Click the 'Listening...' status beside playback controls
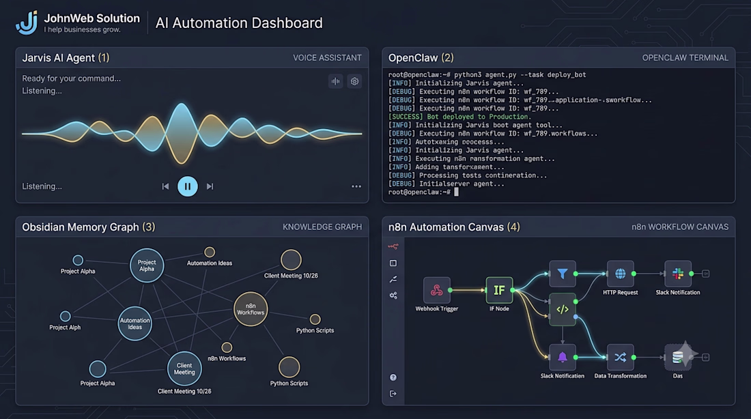Image resolution: width=751 pixels, height=419 pixels. coord(42,186)
